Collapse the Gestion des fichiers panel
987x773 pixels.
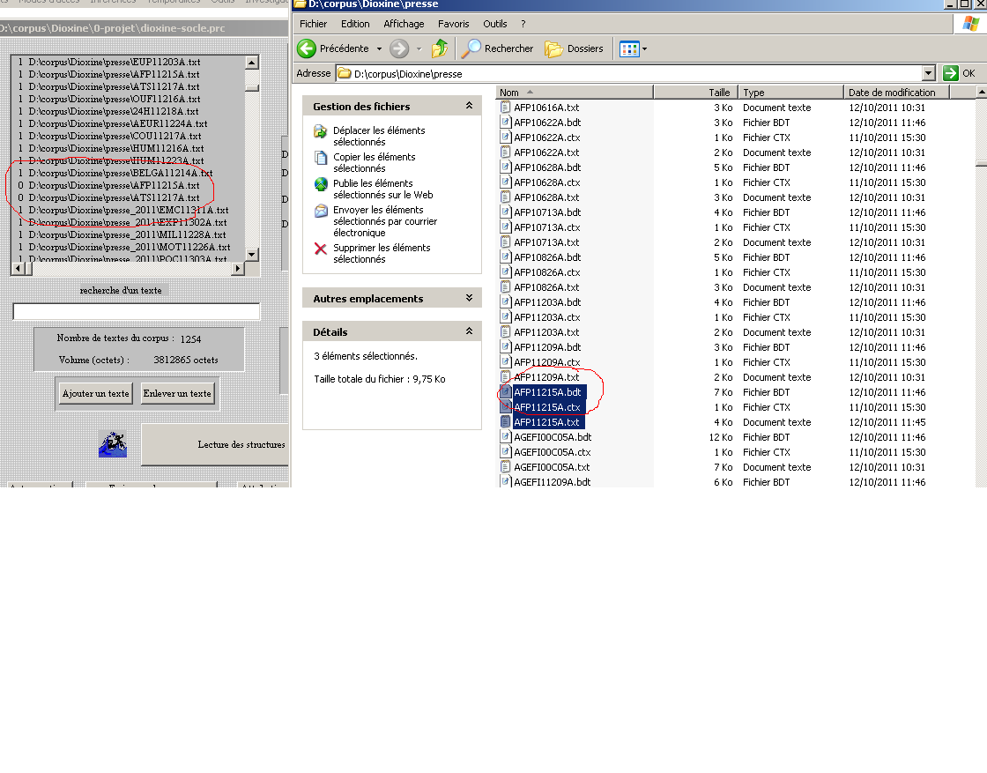coord(469,106)
